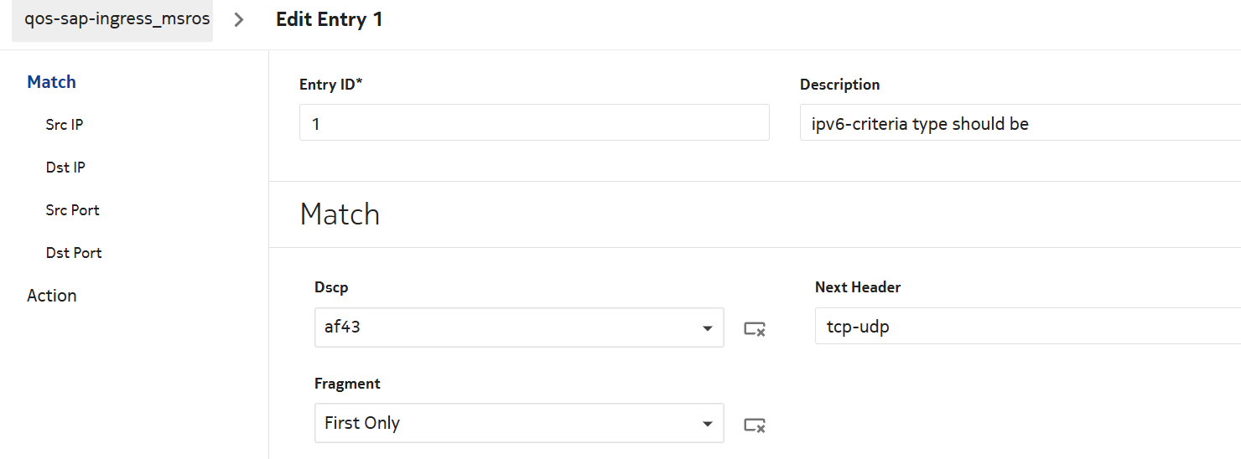Switch to the Action section

(52, 296)
